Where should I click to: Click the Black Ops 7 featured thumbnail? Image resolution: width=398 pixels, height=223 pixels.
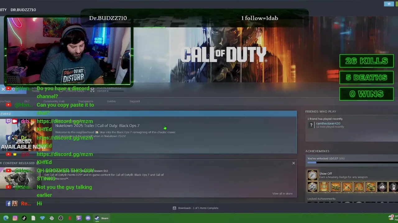point(26,135)
